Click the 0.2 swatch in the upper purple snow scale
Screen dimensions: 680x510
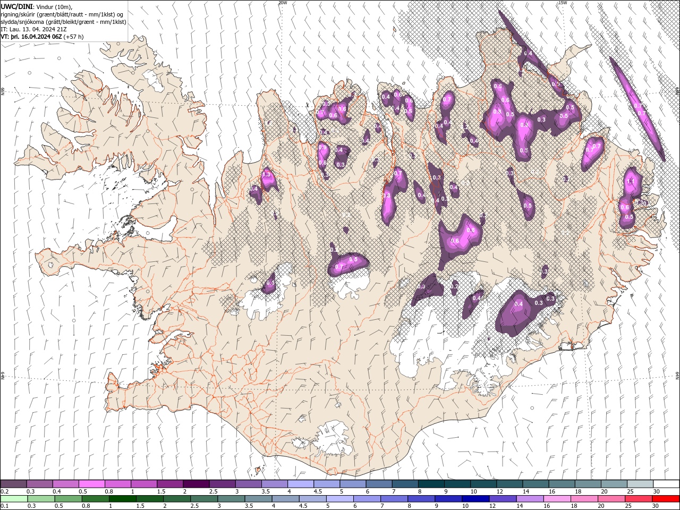coord(14,484)
